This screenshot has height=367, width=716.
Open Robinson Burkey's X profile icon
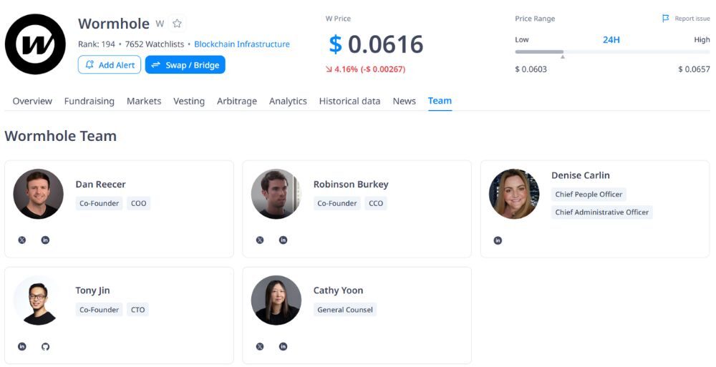pyautogui.click(x=260, y=240)
